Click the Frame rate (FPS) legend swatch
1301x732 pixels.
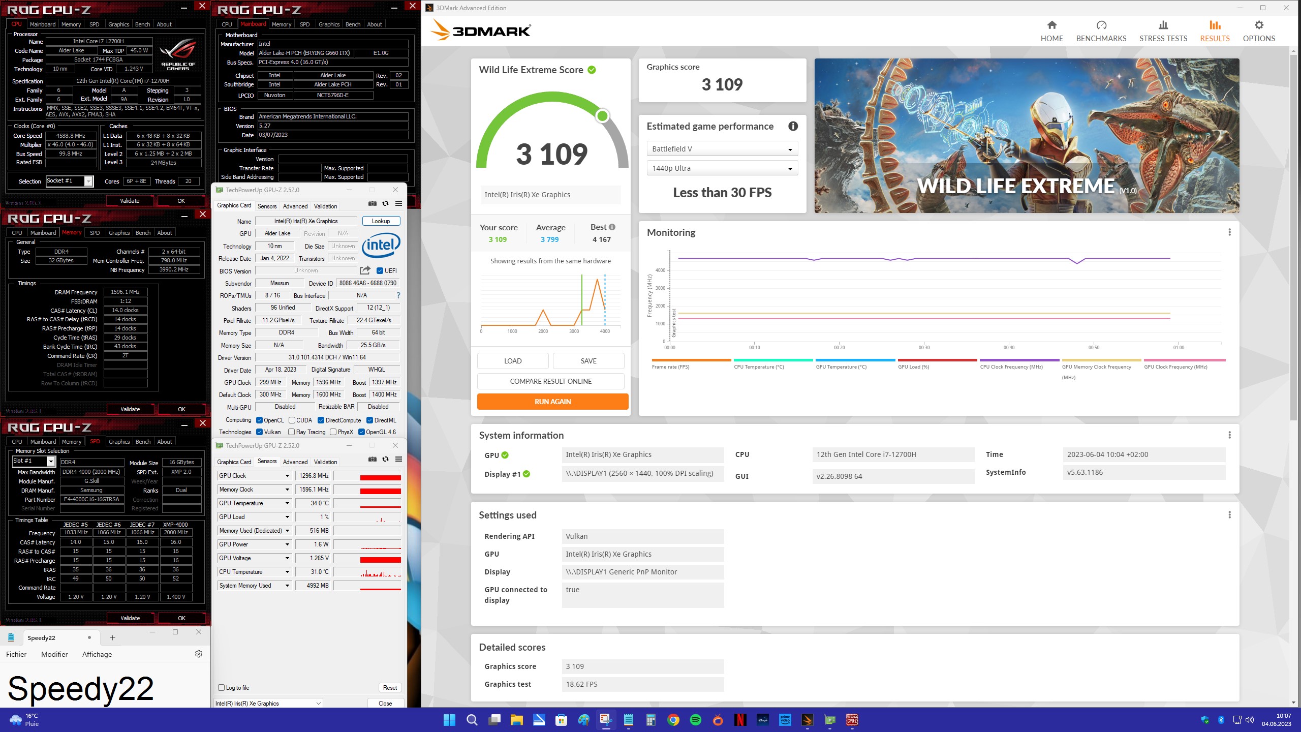tap(691, 360)
